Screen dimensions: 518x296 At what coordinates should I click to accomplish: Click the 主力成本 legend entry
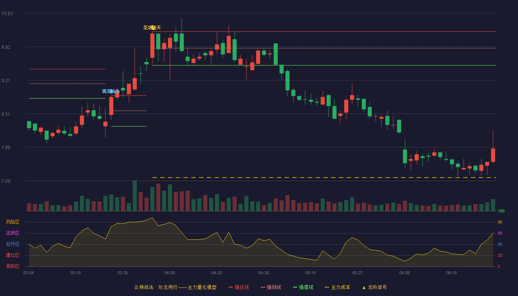(x=337, y=287)
